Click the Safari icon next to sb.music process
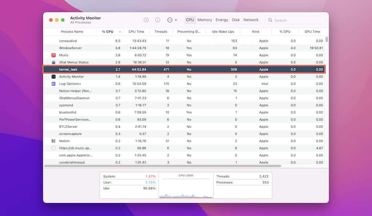372x216 pixels. coord(53,148)
